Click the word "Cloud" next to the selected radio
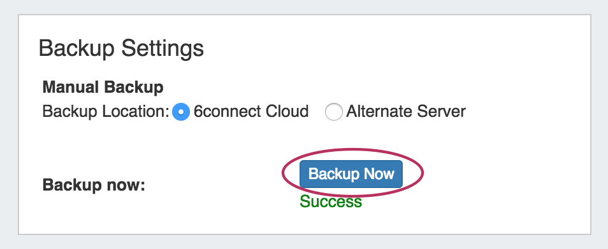Screen dimensions: 608x249 pos(287,112)
